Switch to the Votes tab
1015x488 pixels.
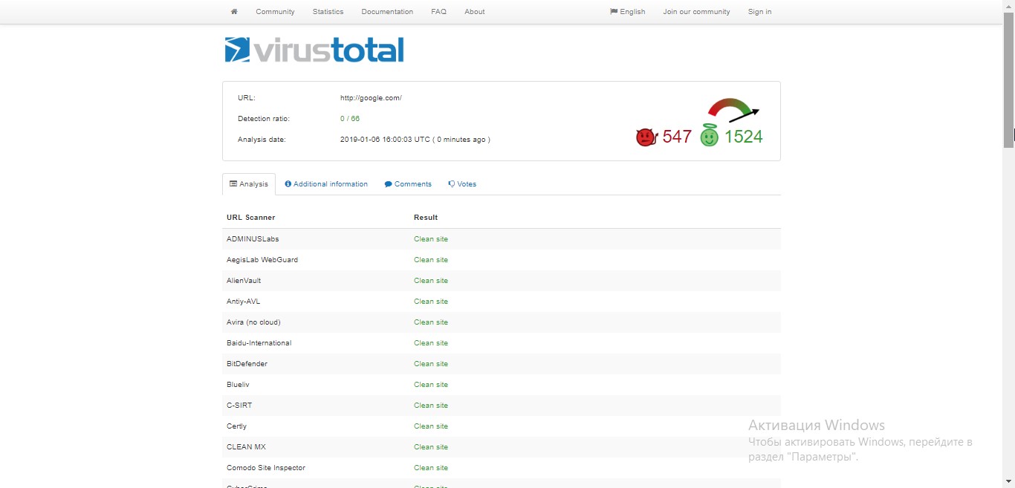point(462,184)
